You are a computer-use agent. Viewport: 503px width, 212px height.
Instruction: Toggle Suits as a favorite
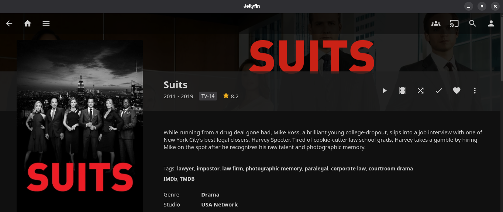pyautogui.click(x=457, y=91)
